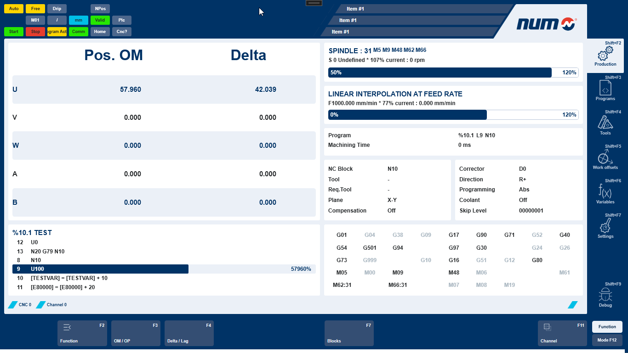Open the Mode F12 selector

607,340
